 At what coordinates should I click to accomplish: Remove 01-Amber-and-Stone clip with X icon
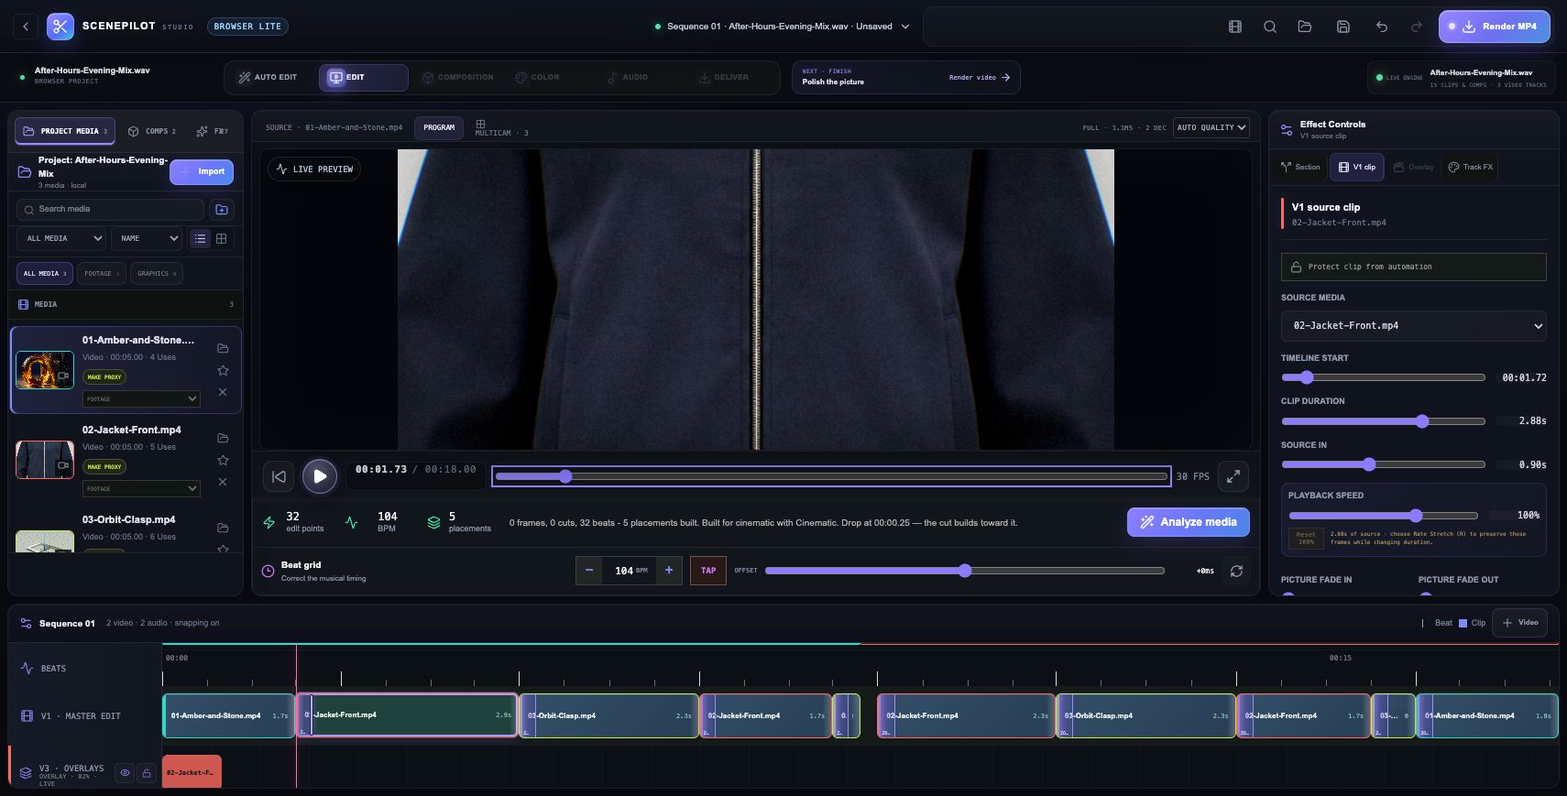[x=223, y=392]
